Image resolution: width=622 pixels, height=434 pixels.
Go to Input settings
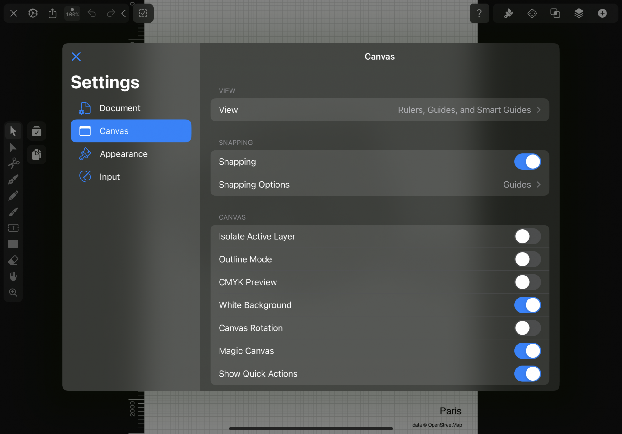(x=109, y=177)
